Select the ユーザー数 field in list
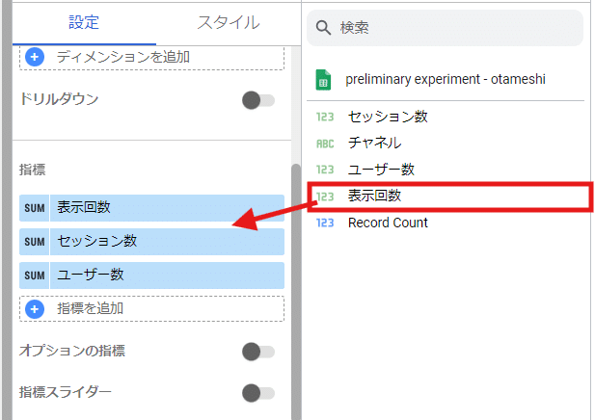This screenshot has height=420, width=595. (381, 170)
